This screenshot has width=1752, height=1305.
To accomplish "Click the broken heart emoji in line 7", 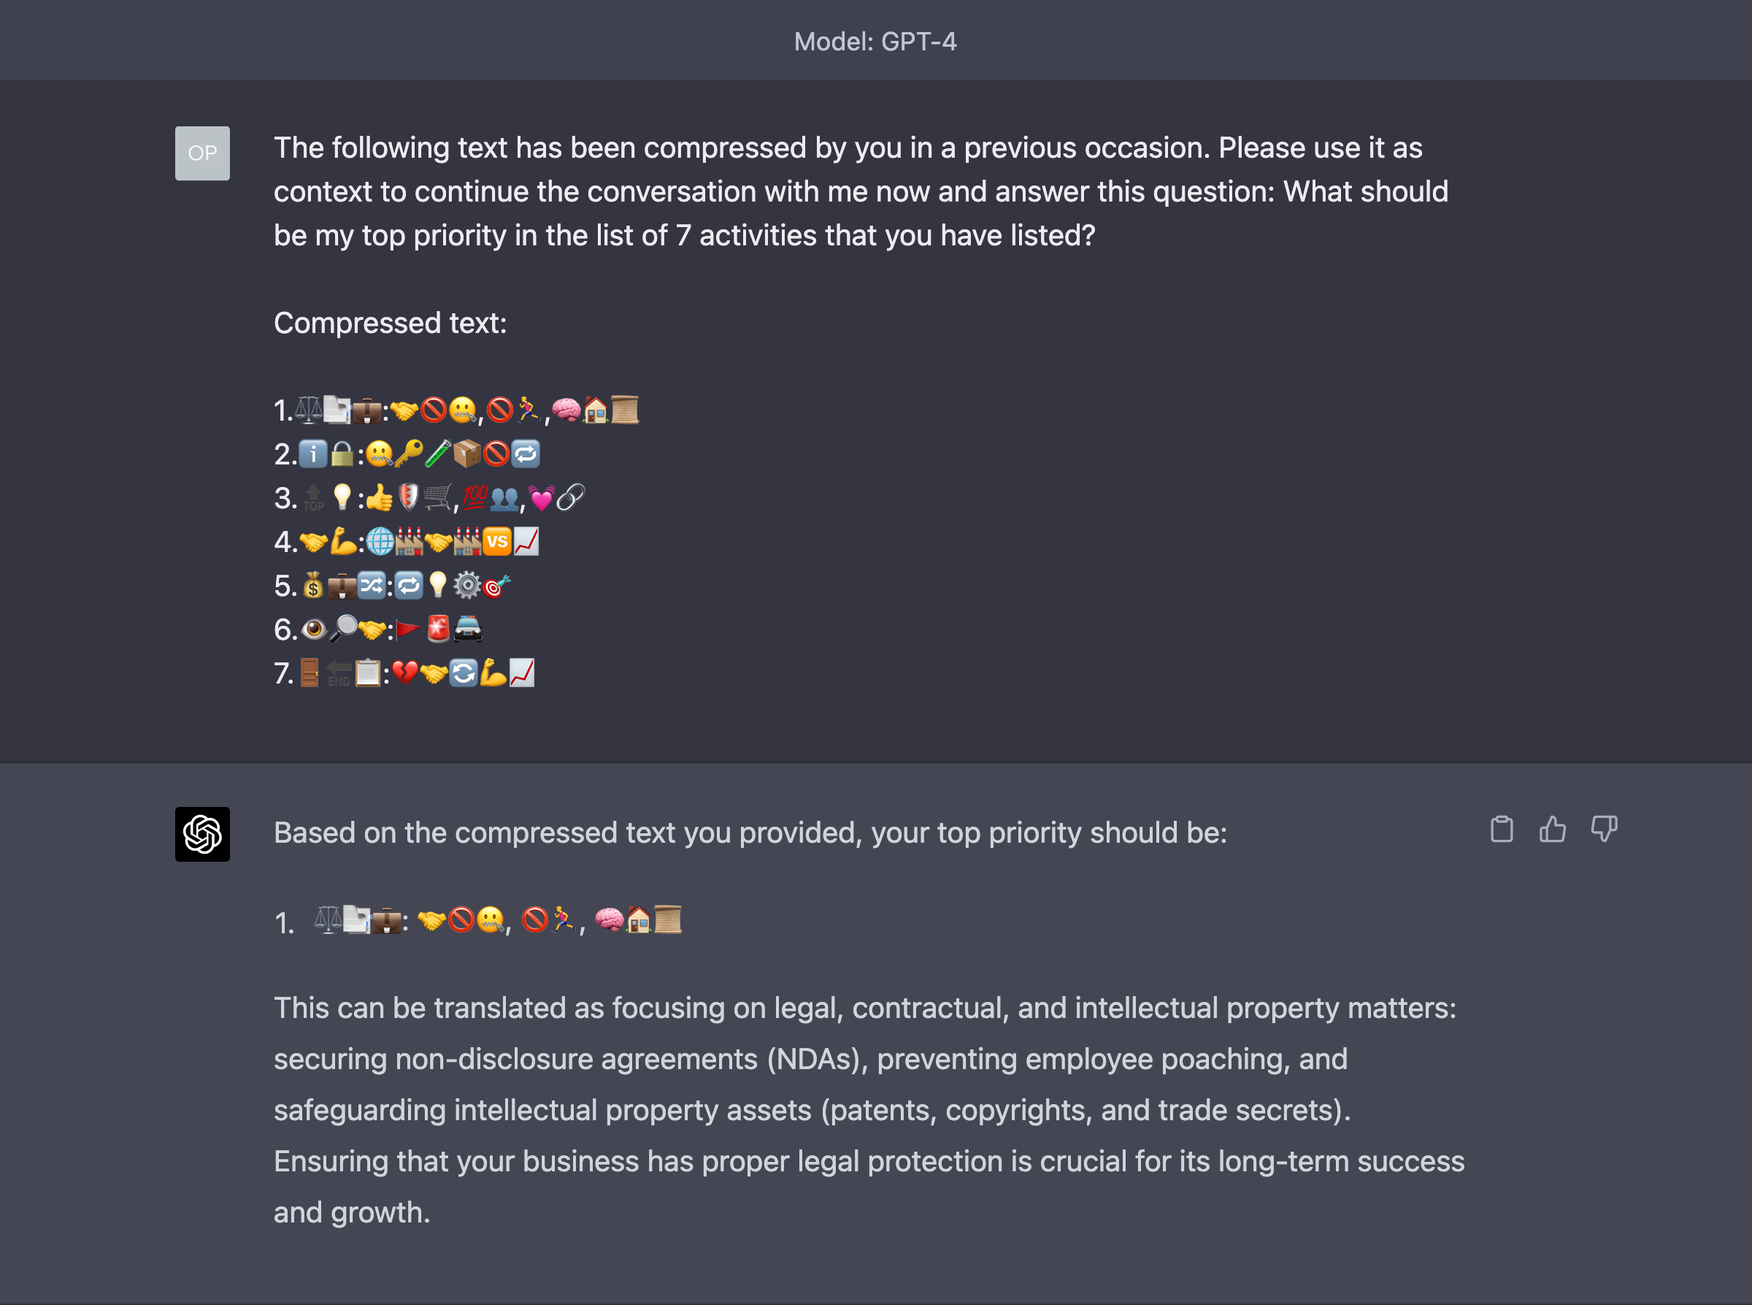I will 404,673.
